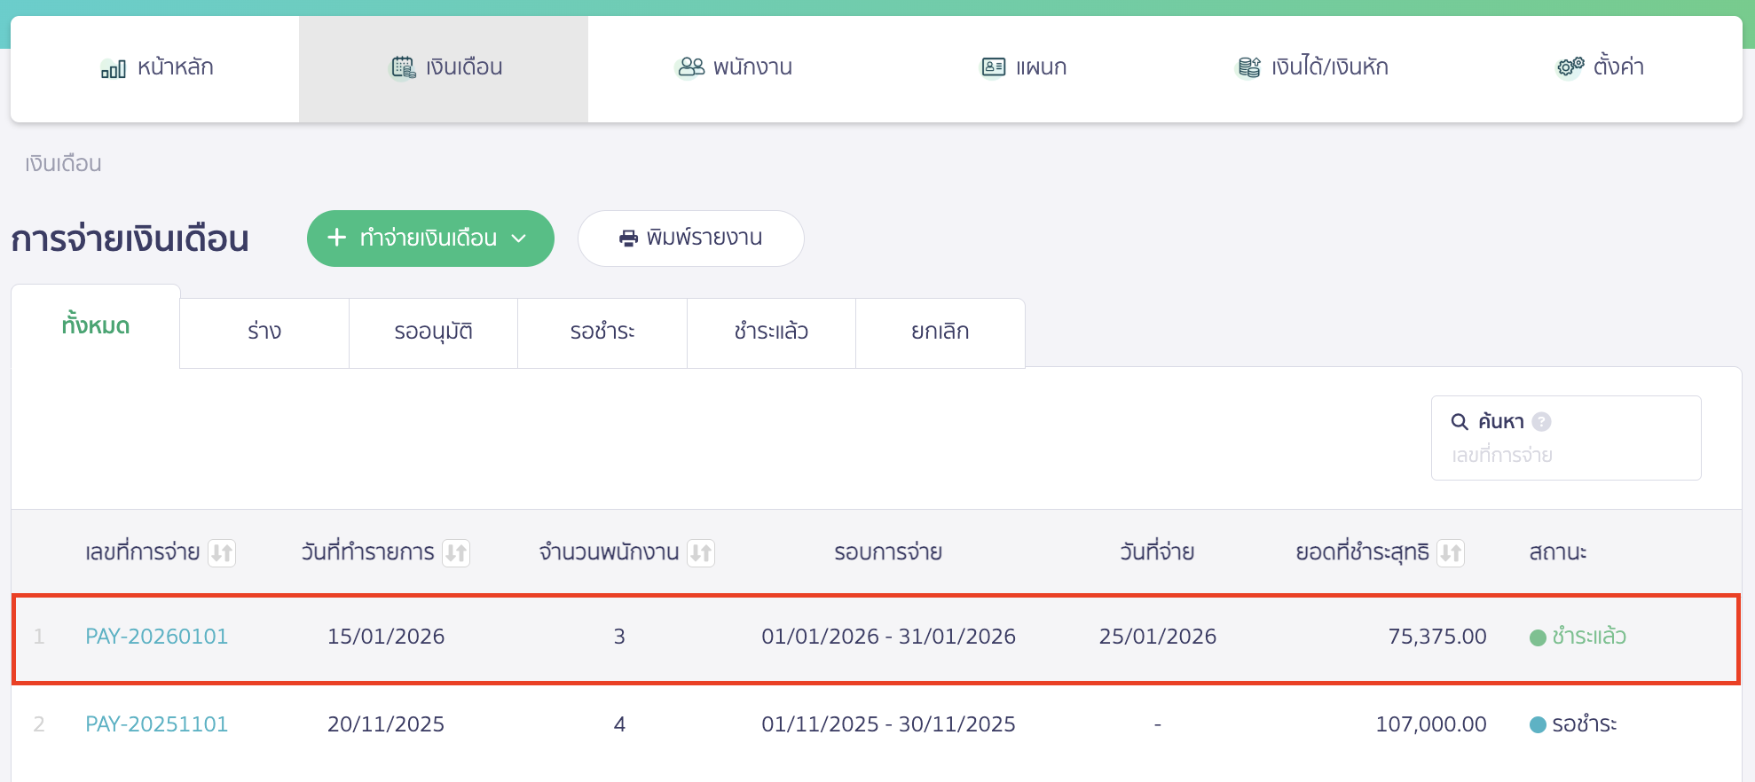Switch to the รออนุมัติ tab
1755x782 pixels.
point(433,332)
